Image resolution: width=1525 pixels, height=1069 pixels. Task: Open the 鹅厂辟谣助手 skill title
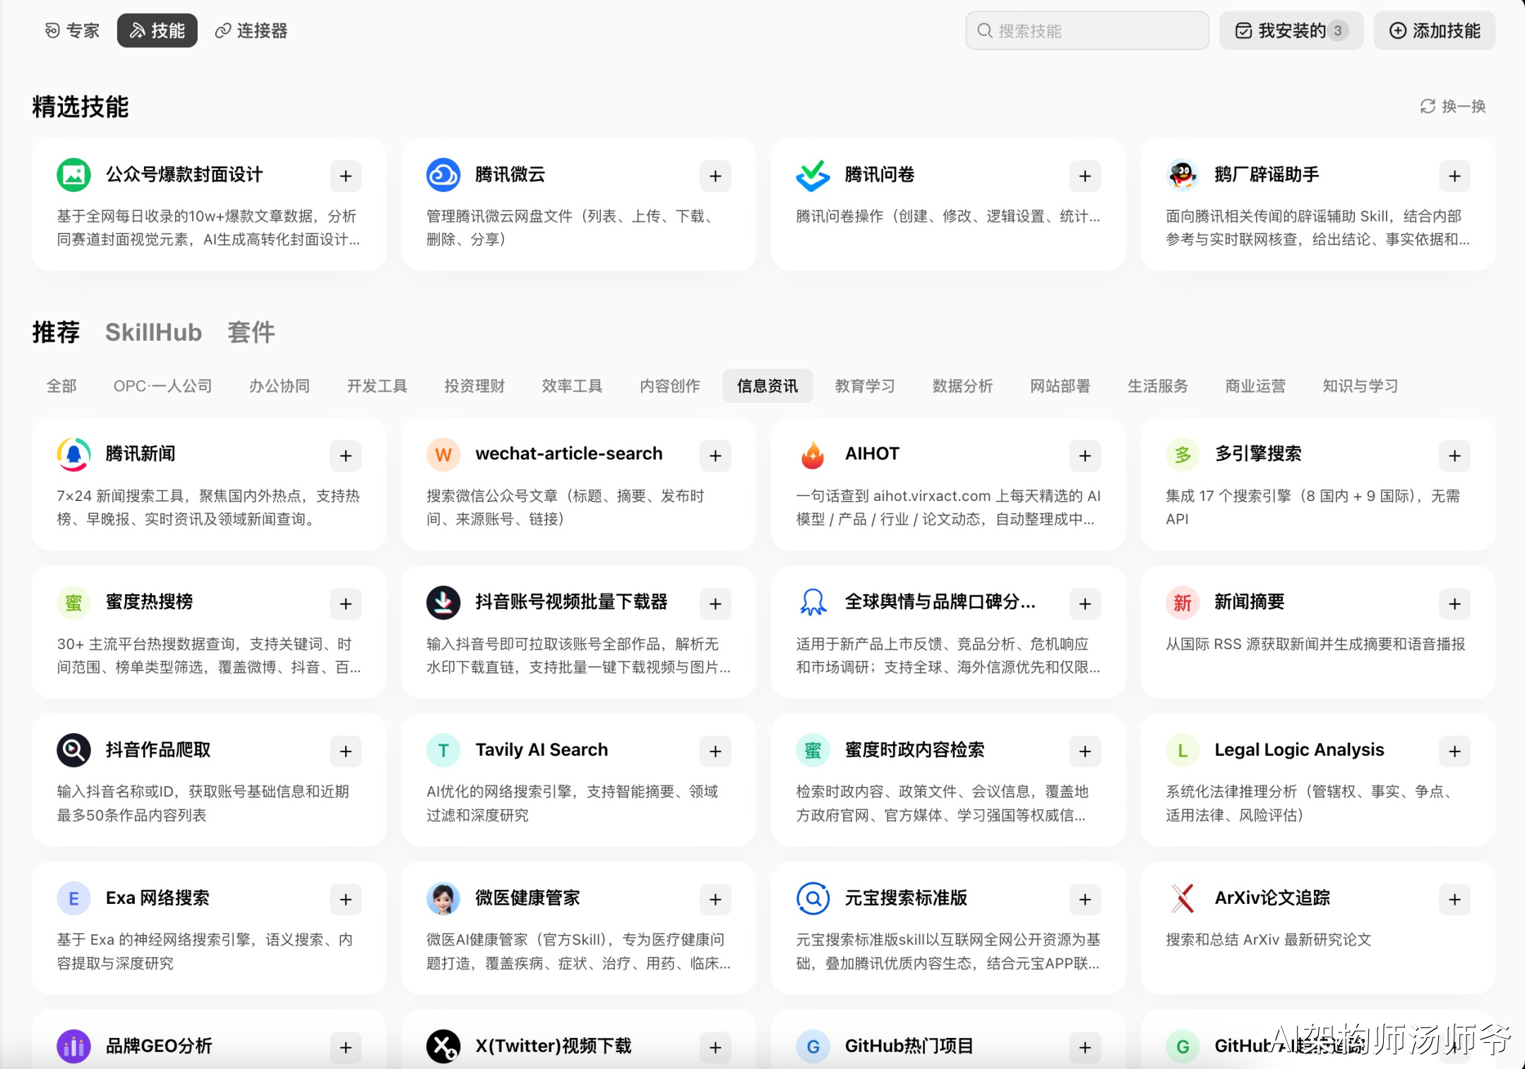coord(1267,174)
